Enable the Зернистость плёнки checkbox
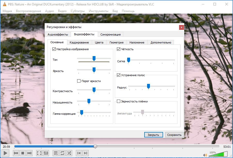 click(119, 101)
